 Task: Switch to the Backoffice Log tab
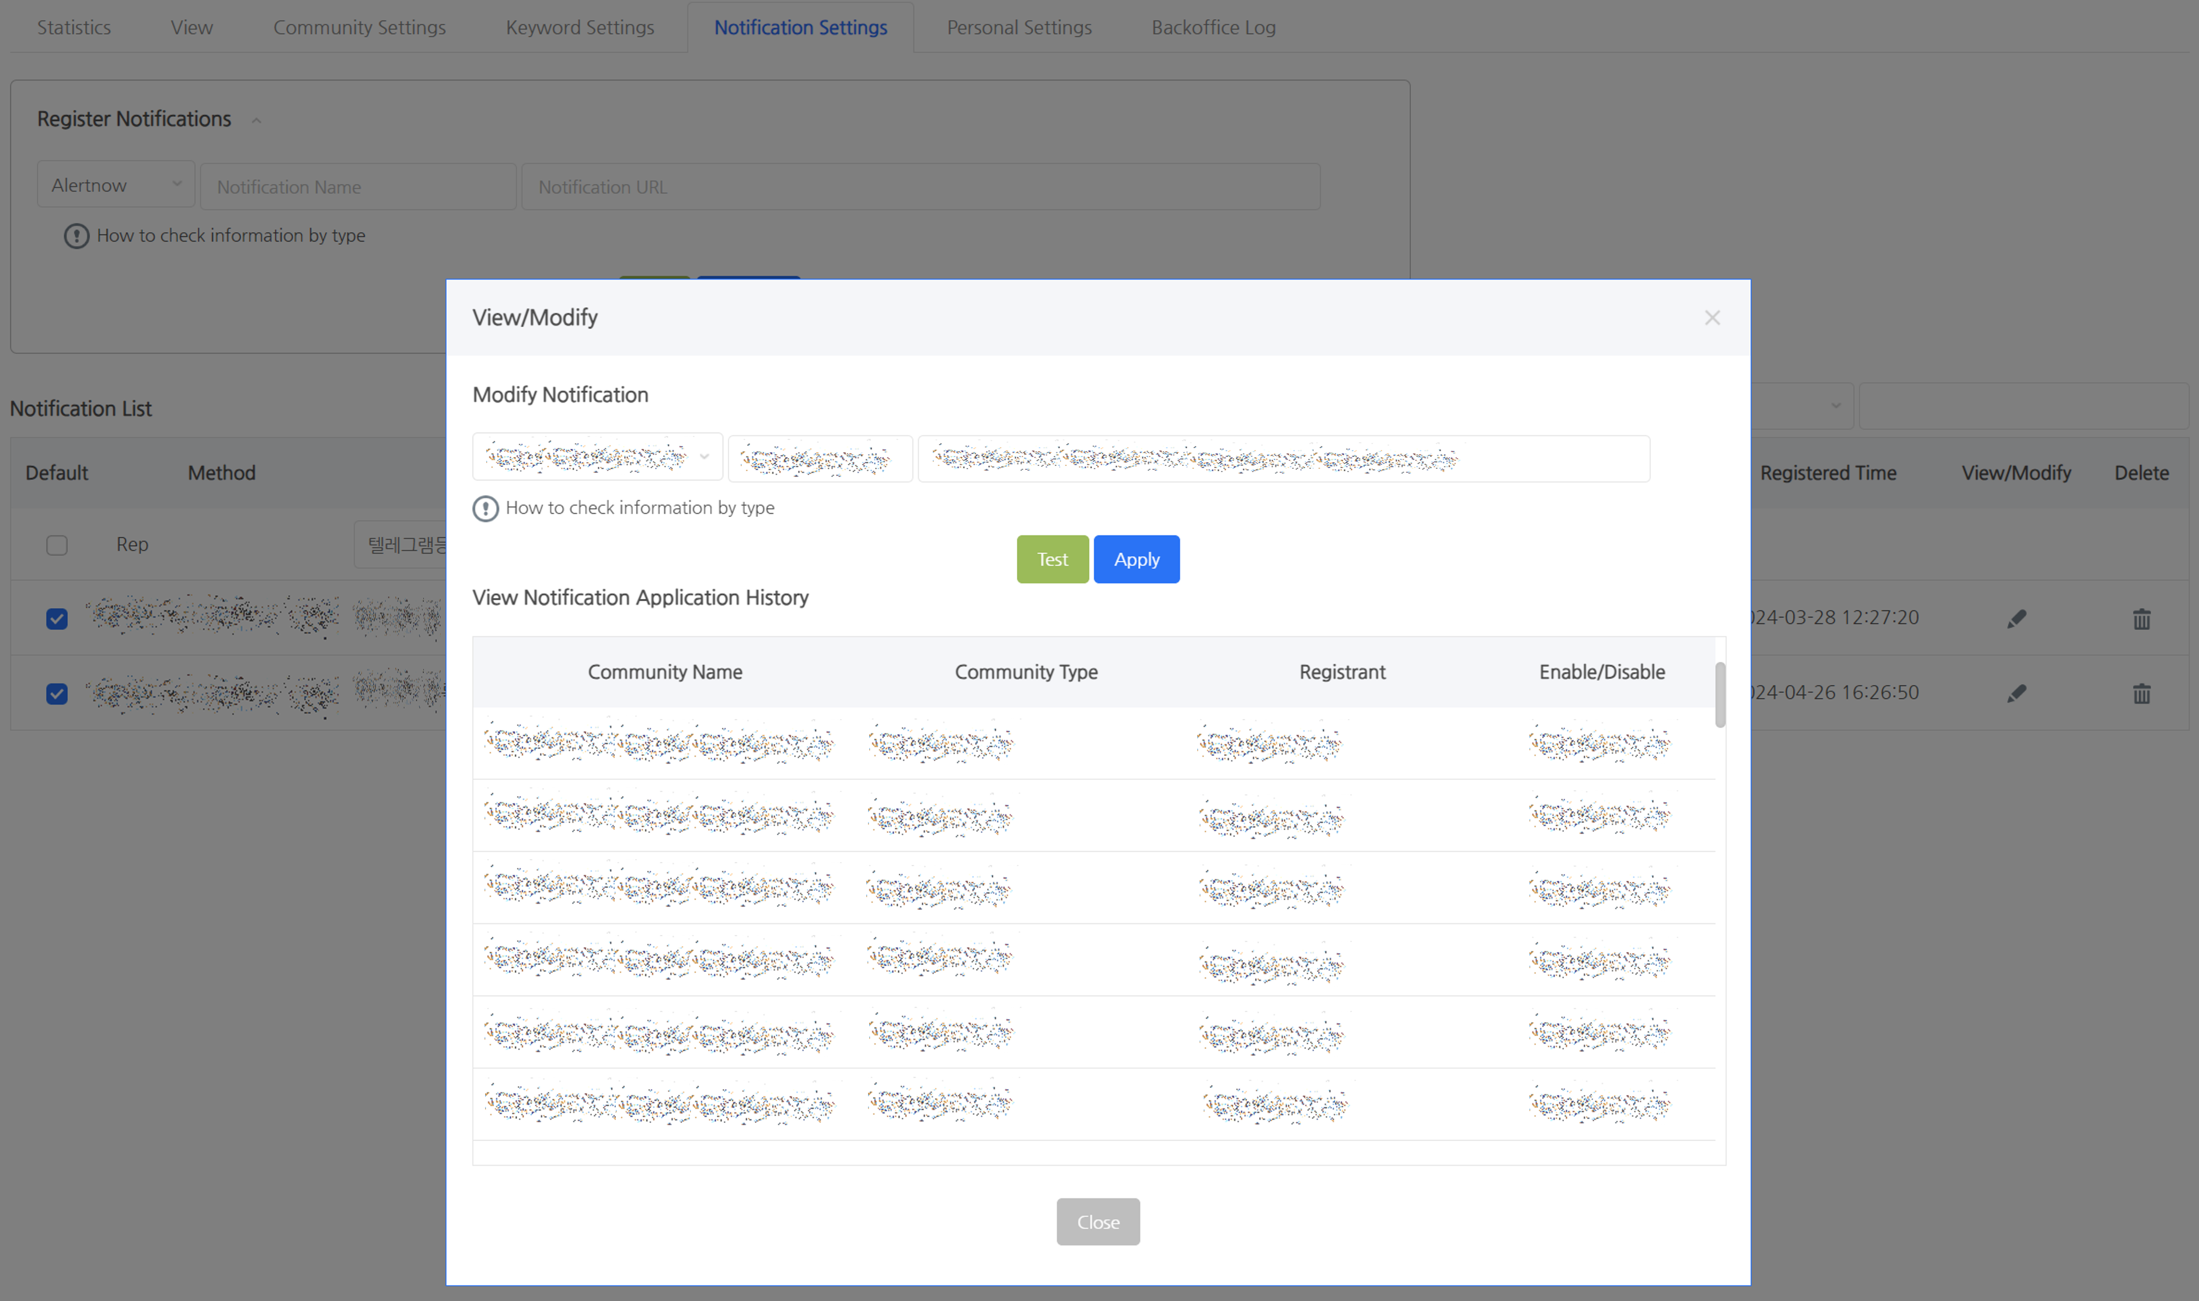1212,27
